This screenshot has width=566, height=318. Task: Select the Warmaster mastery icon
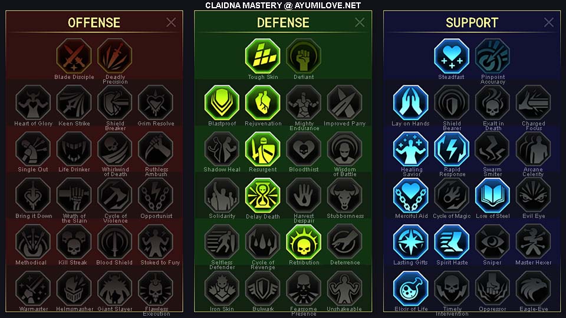point(33,288)
